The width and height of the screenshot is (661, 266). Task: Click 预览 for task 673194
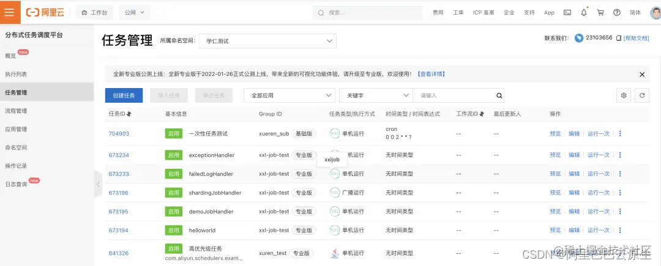[x=555, y=230]
